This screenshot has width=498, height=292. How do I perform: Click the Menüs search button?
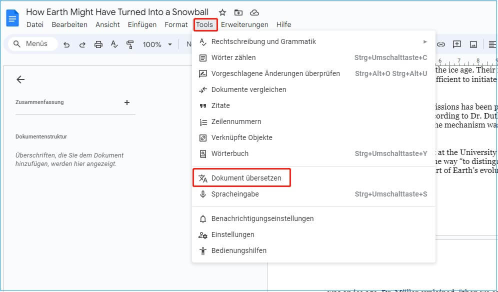(x=31, y=44)
